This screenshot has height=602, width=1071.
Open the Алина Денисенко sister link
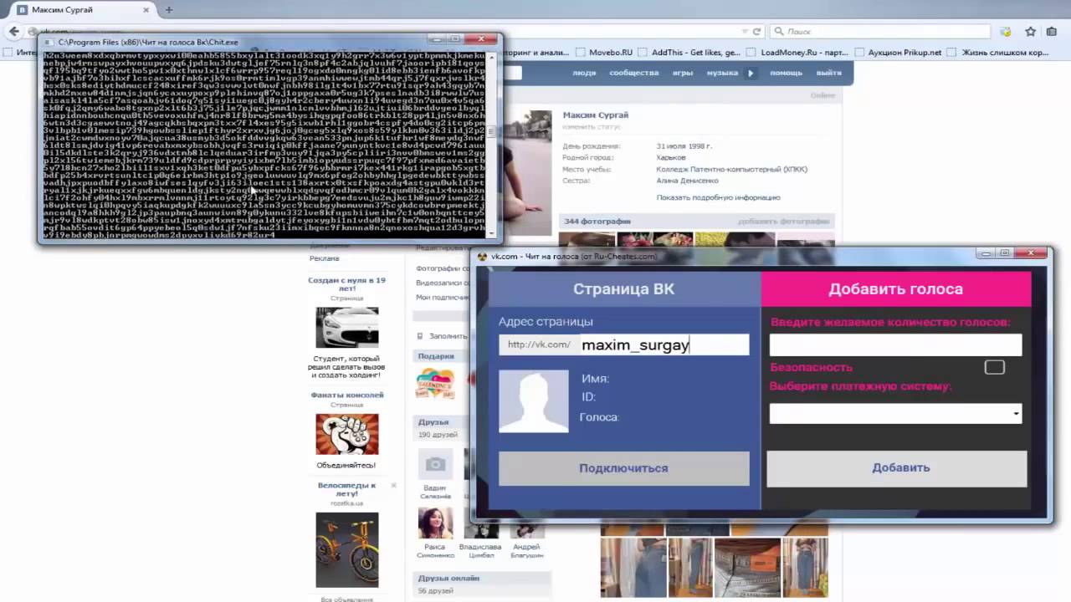point(687,181)
